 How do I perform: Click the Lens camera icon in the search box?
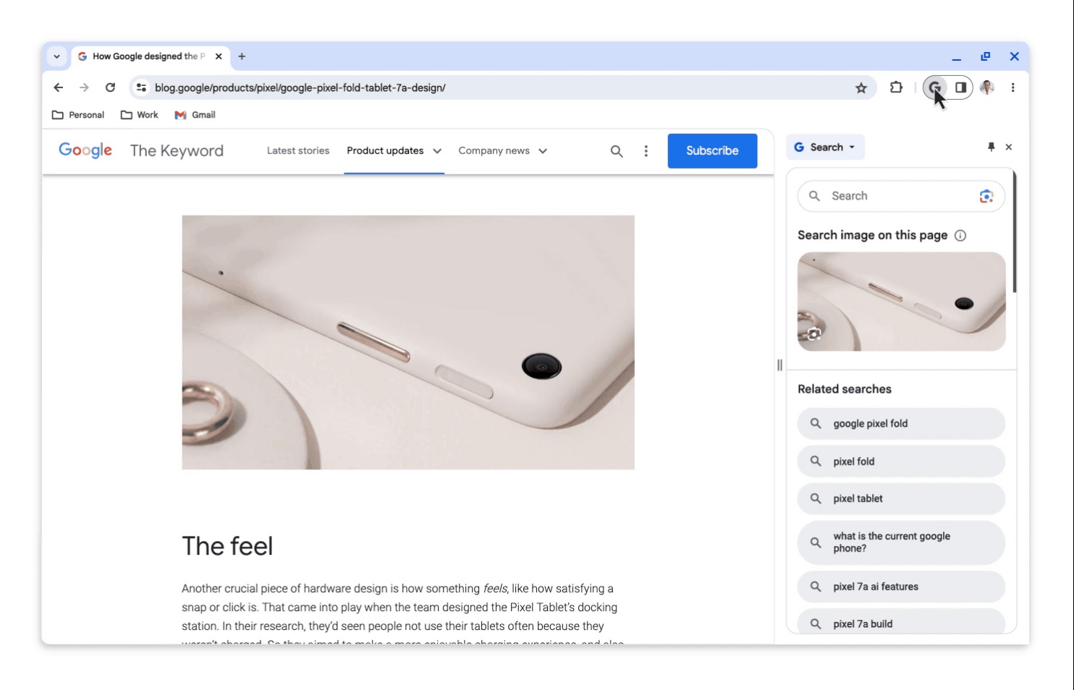tap(986, 196)
